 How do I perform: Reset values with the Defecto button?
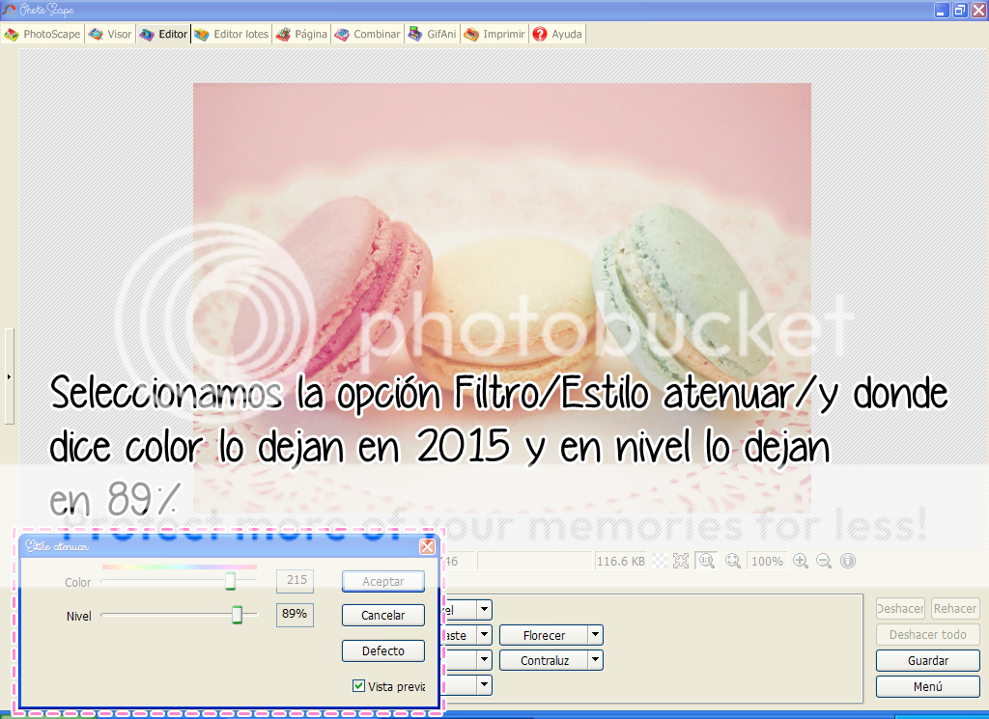(x=383, y=650)
